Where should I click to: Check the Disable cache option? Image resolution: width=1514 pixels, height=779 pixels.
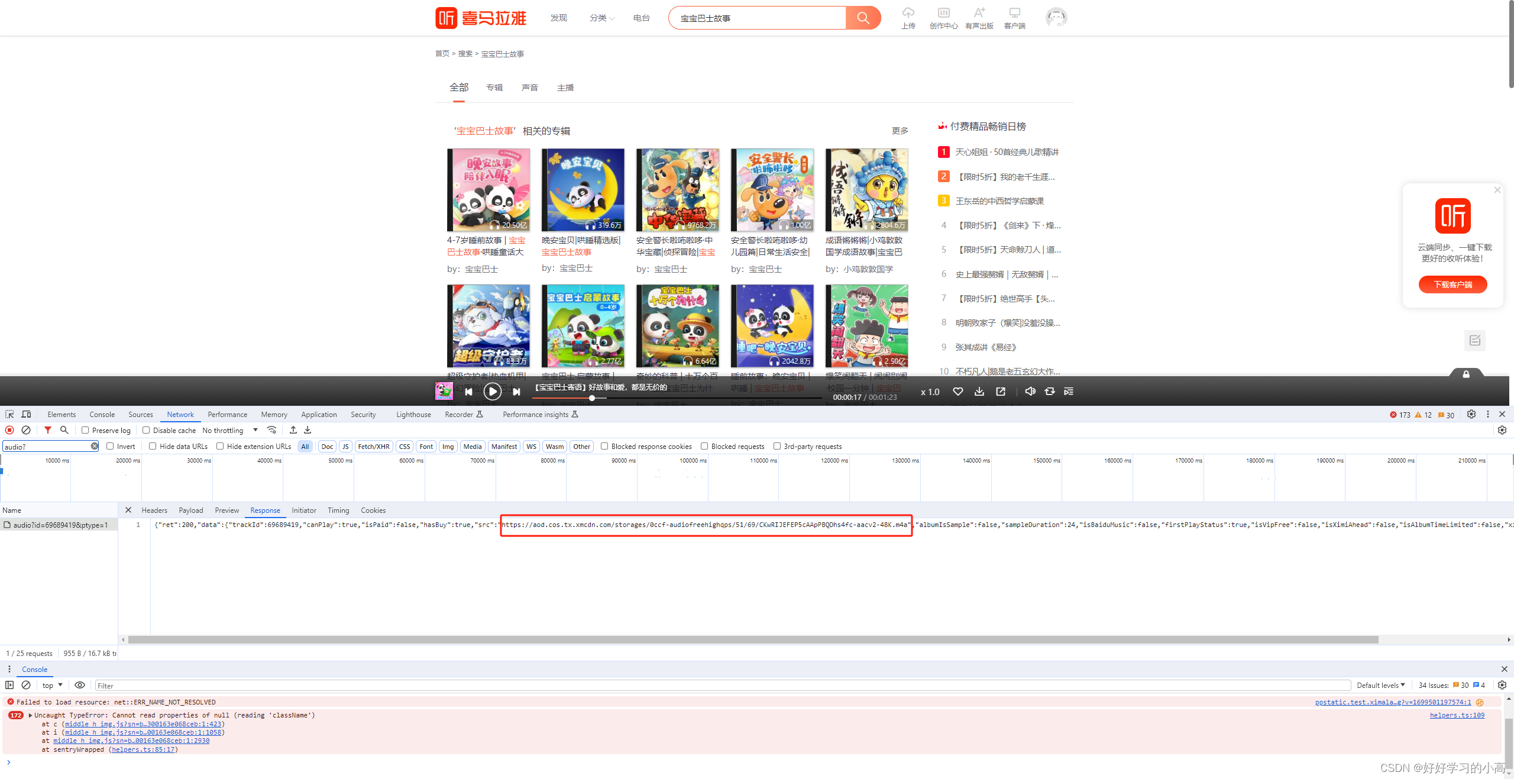click(146, 430)
